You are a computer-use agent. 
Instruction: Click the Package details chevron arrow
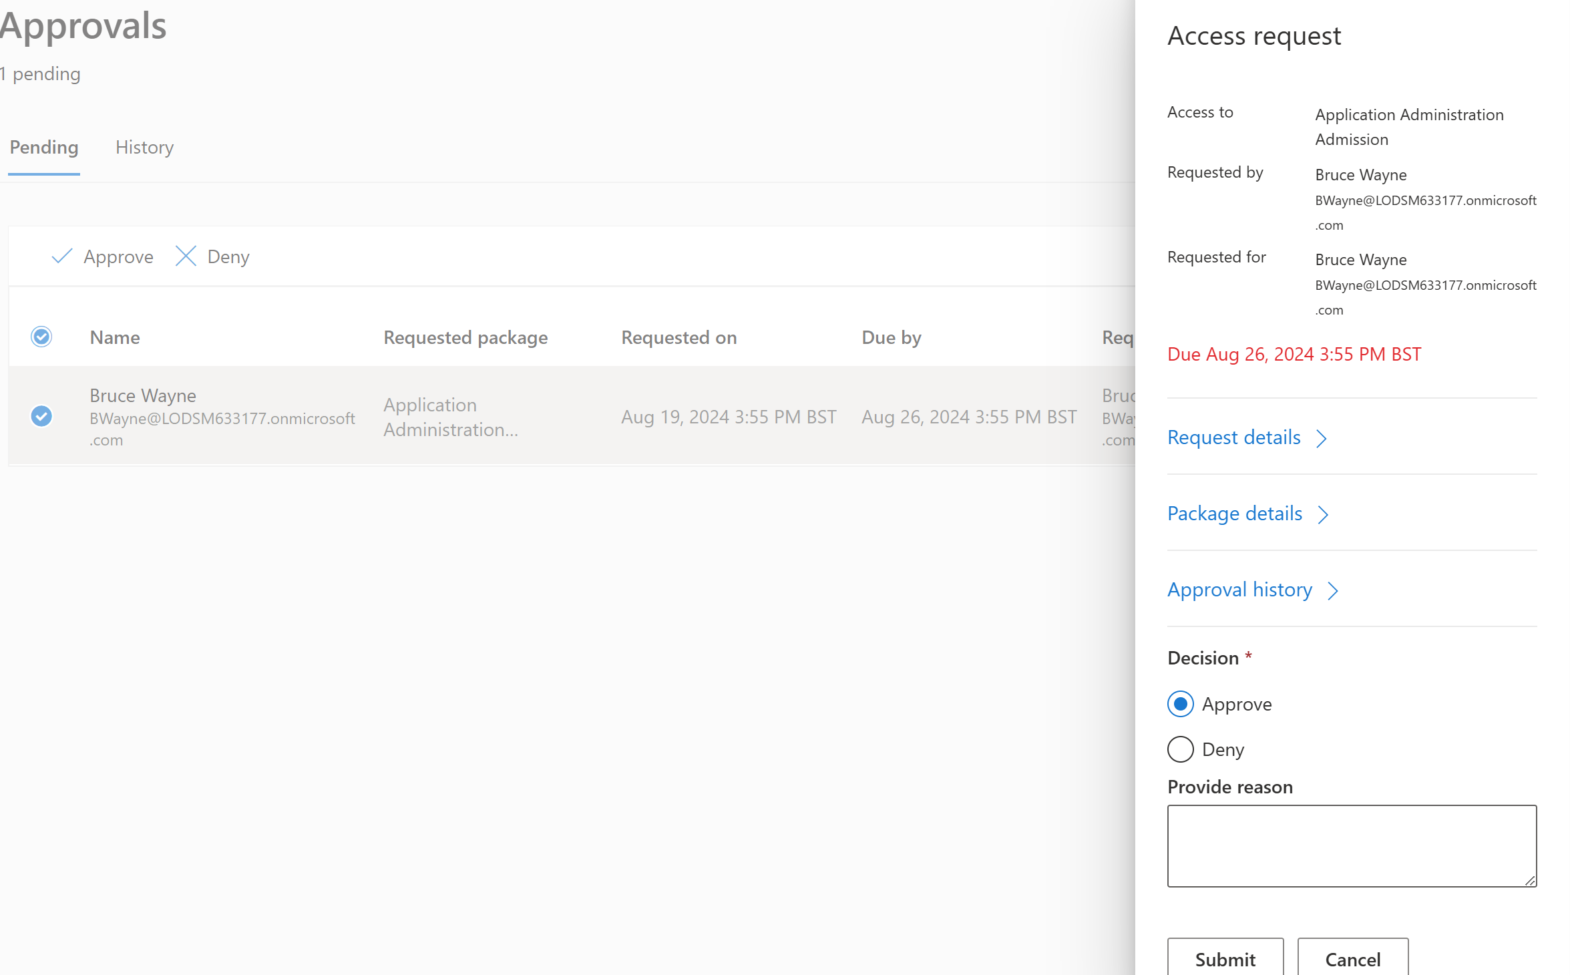coord(1323,515)
